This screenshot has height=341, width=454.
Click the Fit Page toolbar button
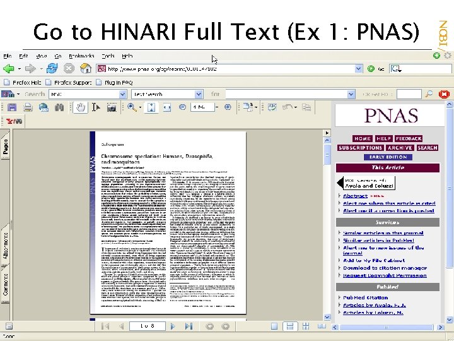coord(151,107)
